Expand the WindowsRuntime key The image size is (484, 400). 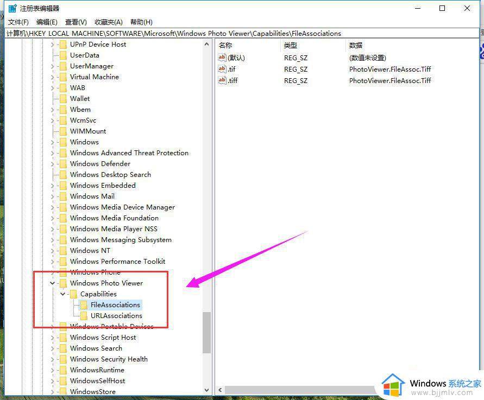53,370
